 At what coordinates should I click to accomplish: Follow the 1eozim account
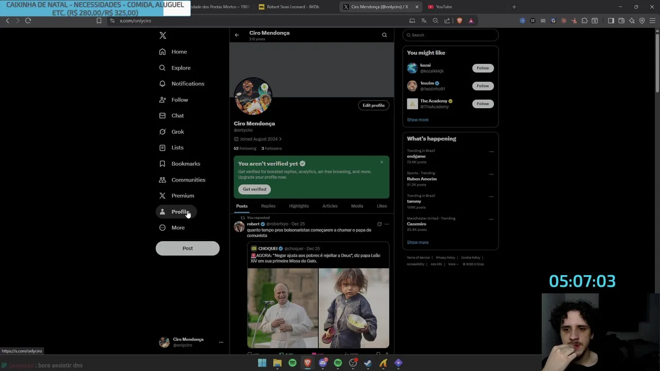tap(483, 86)
